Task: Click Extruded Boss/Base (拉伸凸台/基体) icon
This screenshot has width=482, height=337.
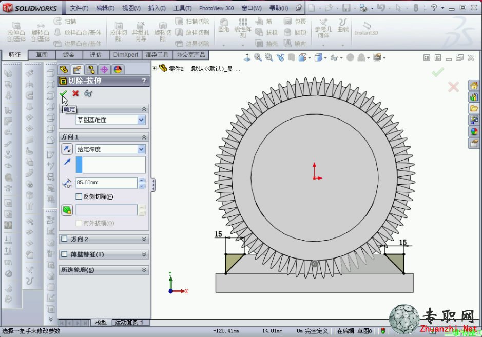Action: [16, 32]
